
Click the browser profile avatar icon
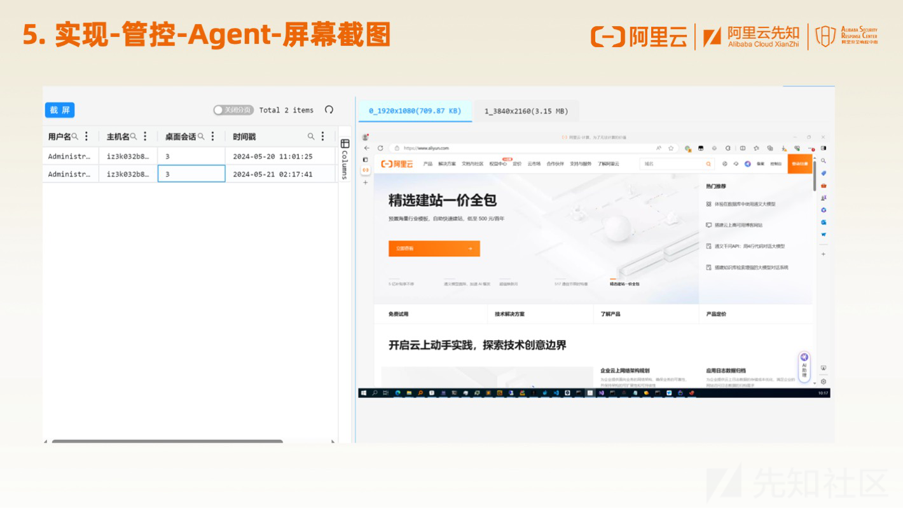(366, 137)
